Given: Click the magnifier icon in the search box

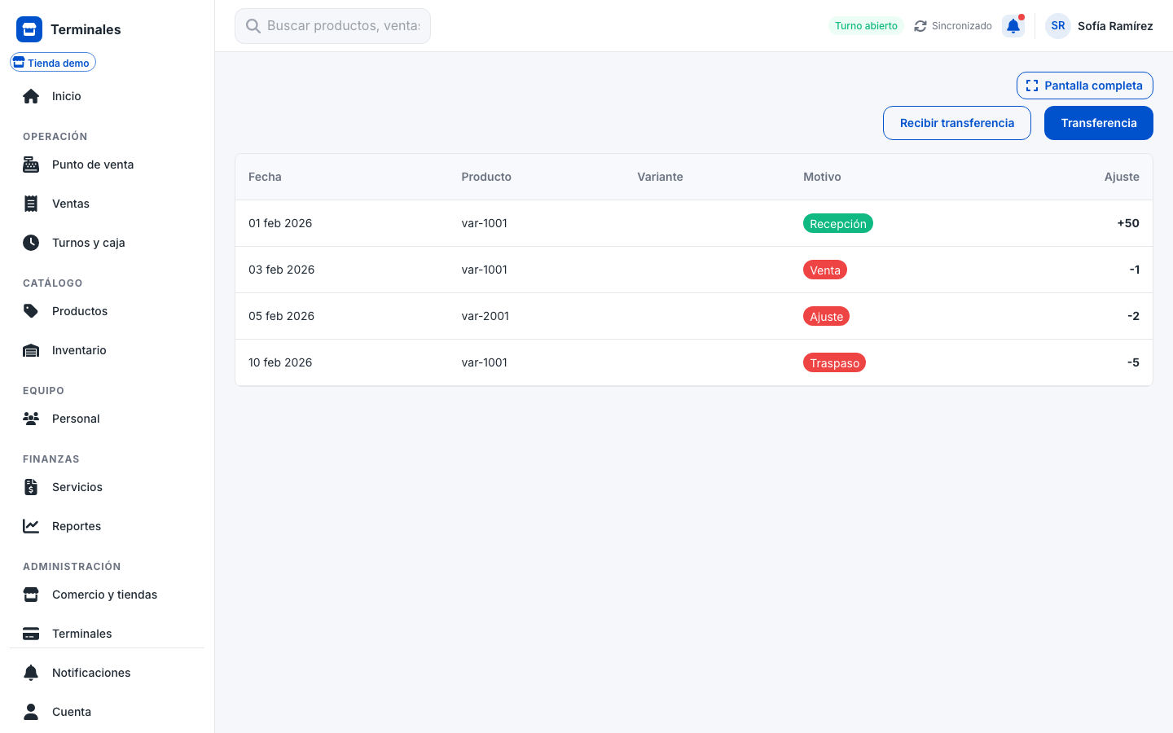Looking at the screenshot, I should coord(253,26).
